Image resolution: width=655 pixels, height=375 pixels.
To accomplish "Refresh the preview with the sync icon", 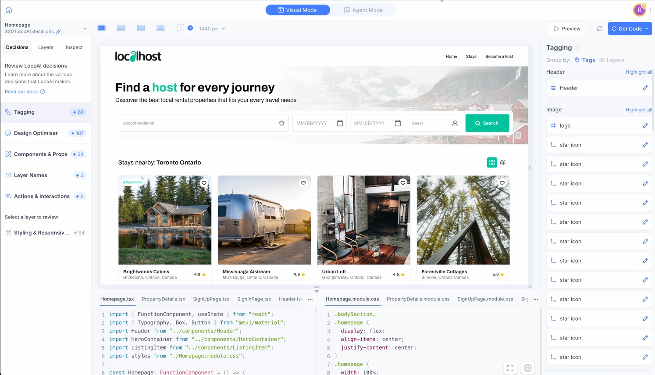I will [600, 29].
